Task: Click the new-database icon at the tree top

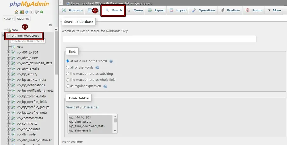Action: click(9, 30)
